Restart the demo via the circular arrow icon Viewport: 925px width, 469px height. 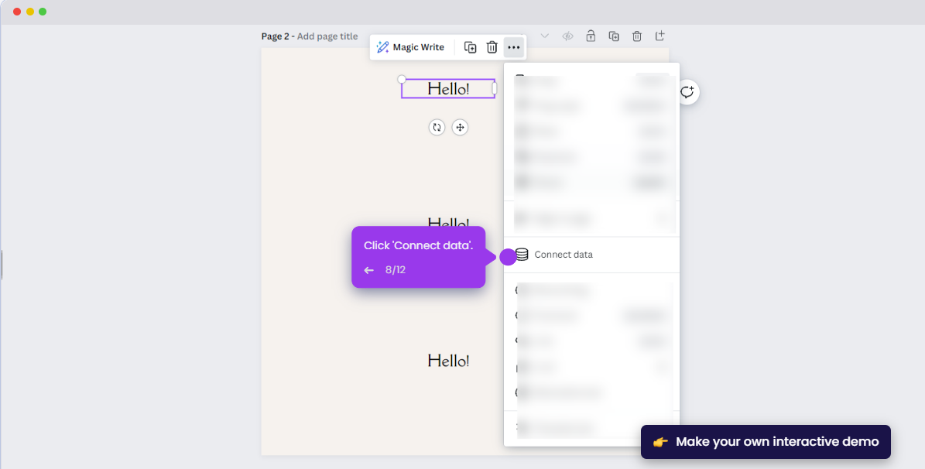687,92
